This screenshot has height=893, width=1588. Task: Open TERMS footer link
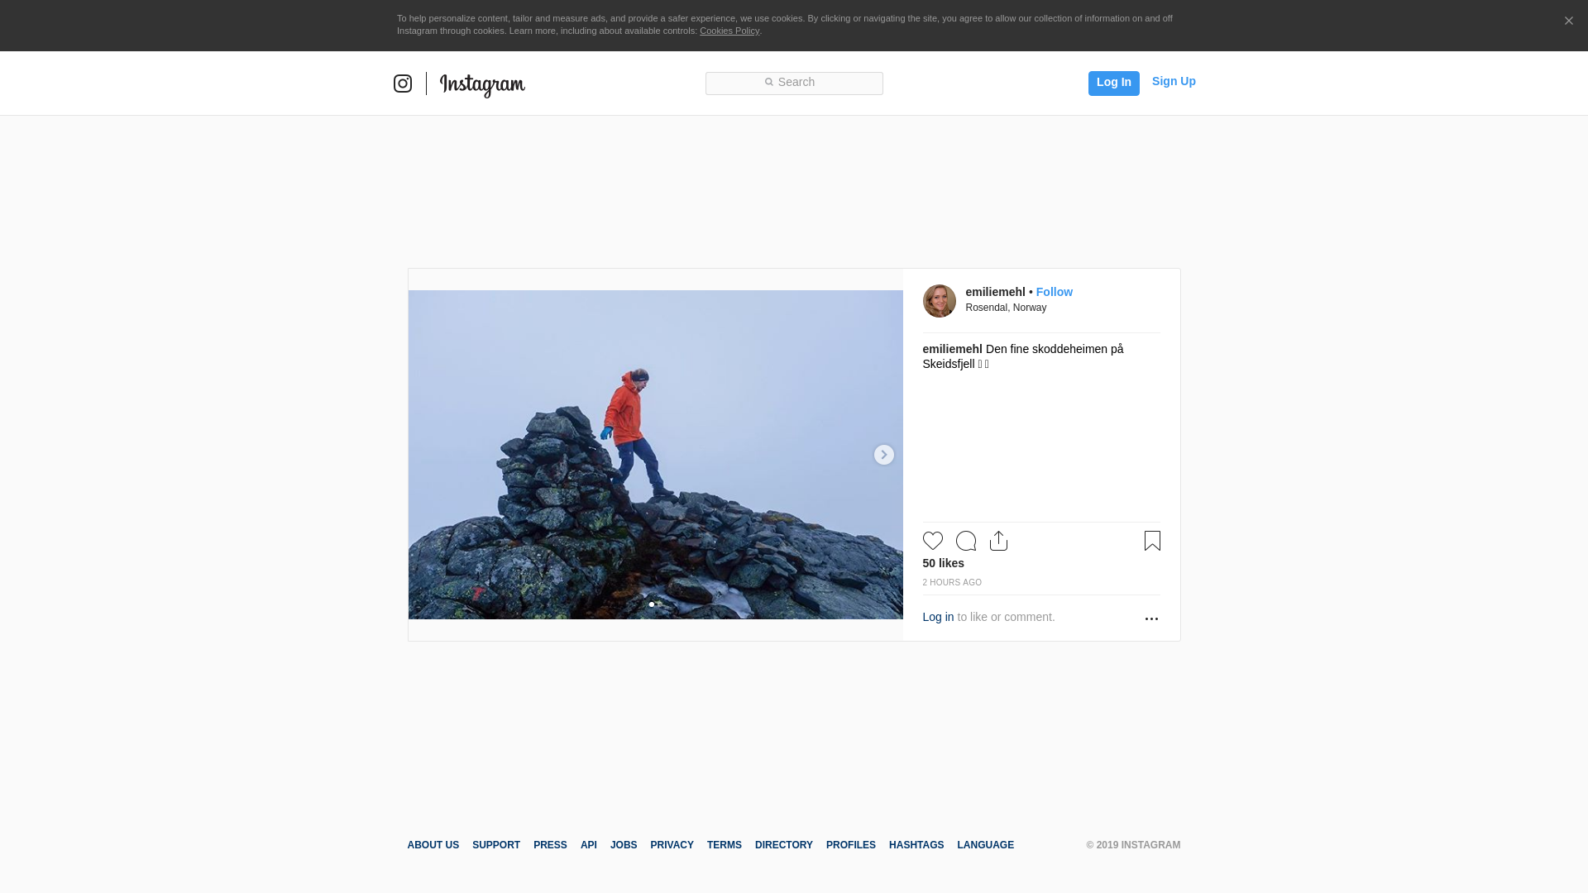[x=725, y=845]
